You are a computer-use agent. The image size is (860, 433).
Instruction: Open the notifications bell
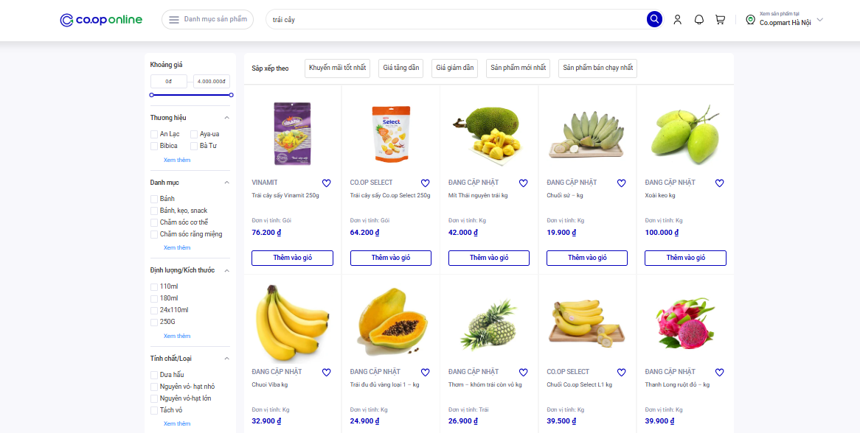(x=698, y=20)
